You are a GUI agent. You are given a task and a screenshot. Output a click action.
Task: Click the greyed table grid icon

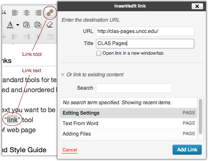point(50,37)
